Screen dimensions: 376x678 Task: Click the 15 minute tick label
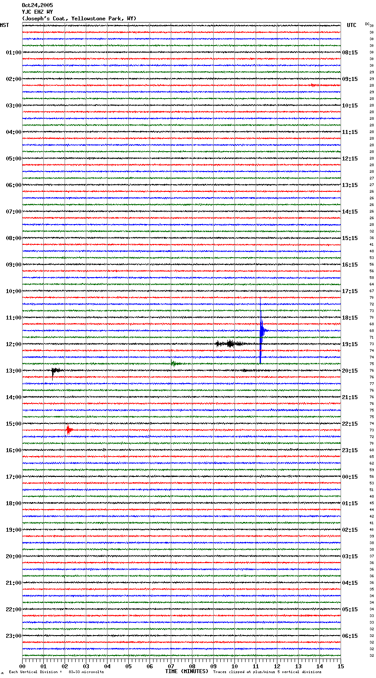pyautogui.click(x=341, y=666)
